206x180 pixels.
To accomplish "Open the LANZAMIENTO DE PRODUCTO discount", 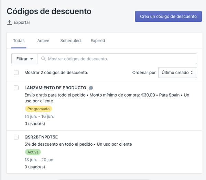I will (55, 88).
